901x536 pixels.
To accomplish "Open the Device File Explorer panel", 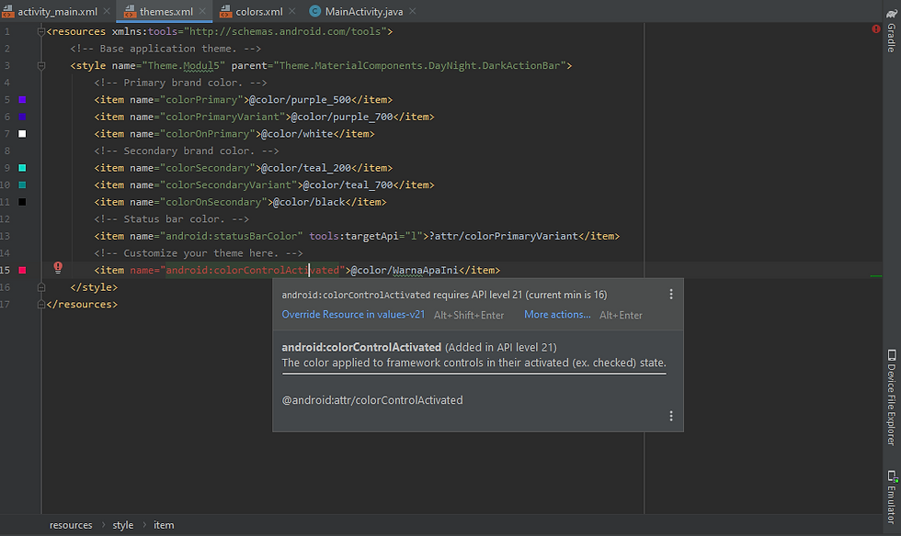I will pos(891,397).
